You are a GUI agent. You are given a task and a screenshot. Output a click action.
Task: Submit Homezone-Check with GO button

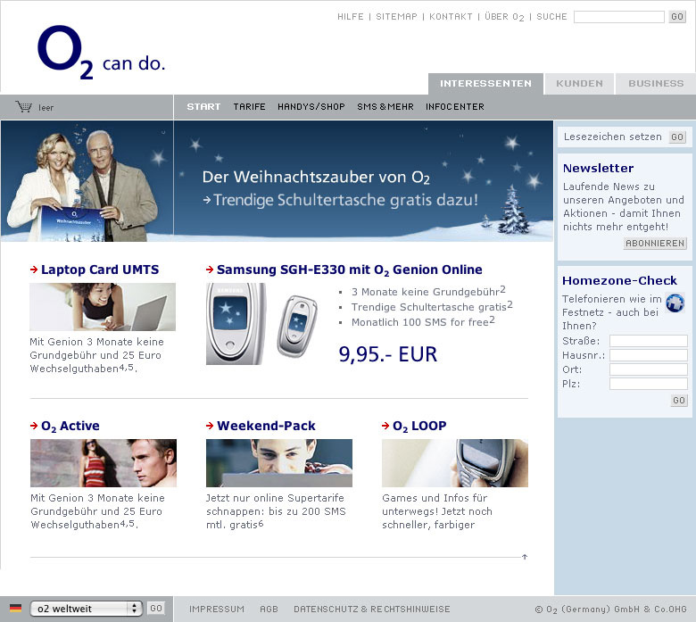click(x=679, y=401)
